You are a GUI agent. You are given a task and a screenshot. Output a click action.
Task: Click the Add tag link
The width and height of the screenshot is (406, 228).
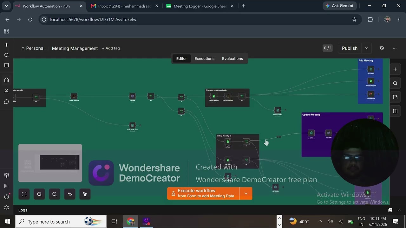point(111,48)
